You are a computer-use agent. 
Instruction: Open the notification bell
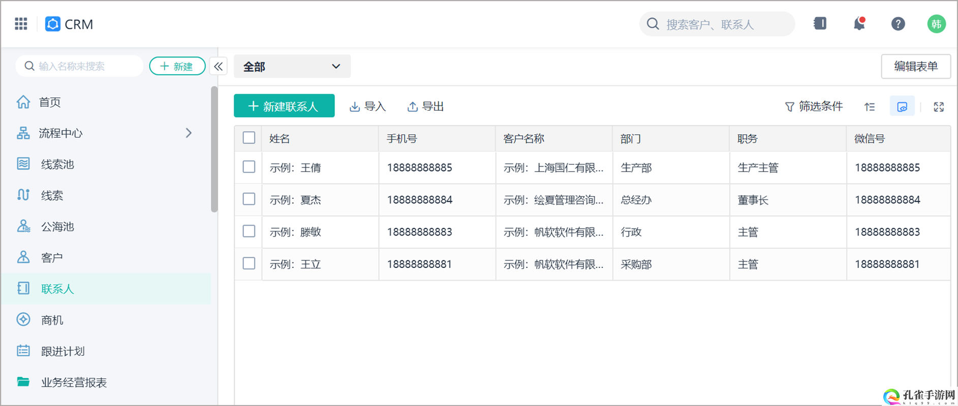point(859,23)
